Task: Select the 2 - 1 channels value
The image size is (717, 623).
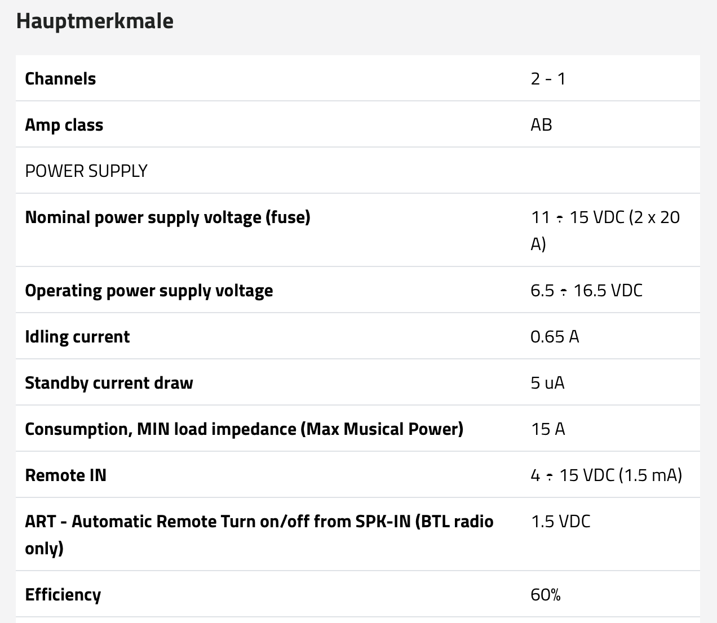Action: point(548,78)
